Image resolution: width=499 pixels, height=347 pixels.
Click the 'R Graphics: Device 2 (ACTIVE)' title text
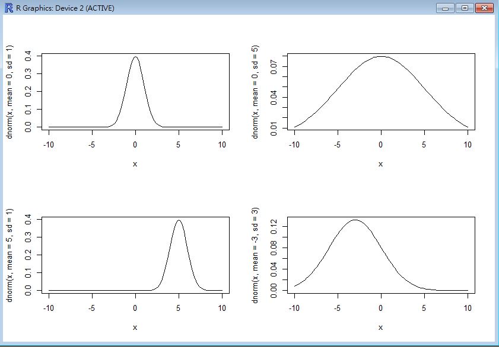(x=65, y=8)
